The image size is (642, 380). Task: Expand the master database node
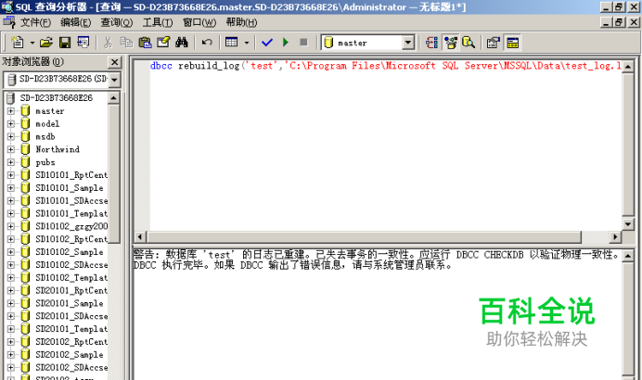click(x=11, y=111)
